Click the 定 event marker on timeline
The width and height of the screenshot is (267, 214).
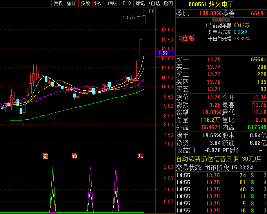pyautogui.click(x=45, y=156)
